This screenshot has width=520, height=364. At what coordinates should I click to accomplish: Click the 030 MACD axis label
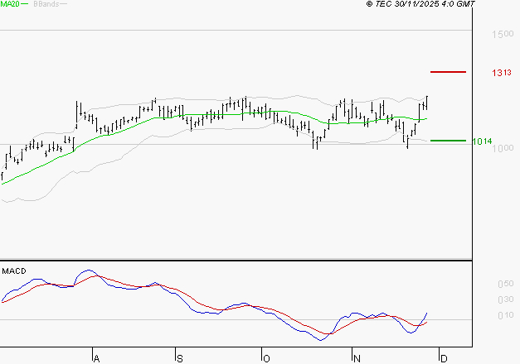(506, 299)
